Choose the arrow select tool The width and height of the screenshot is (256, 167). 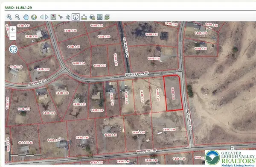pyautogui.click(x=61, y=17)
